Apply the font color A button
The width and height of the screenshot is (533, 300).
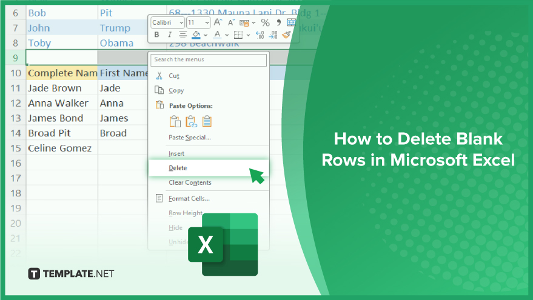[x=217, y=35]
